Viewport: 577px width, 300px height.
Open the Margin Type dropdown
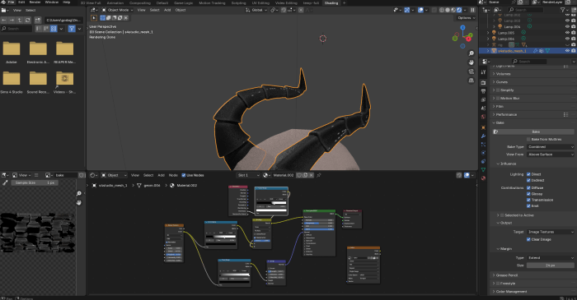point(550,258)
